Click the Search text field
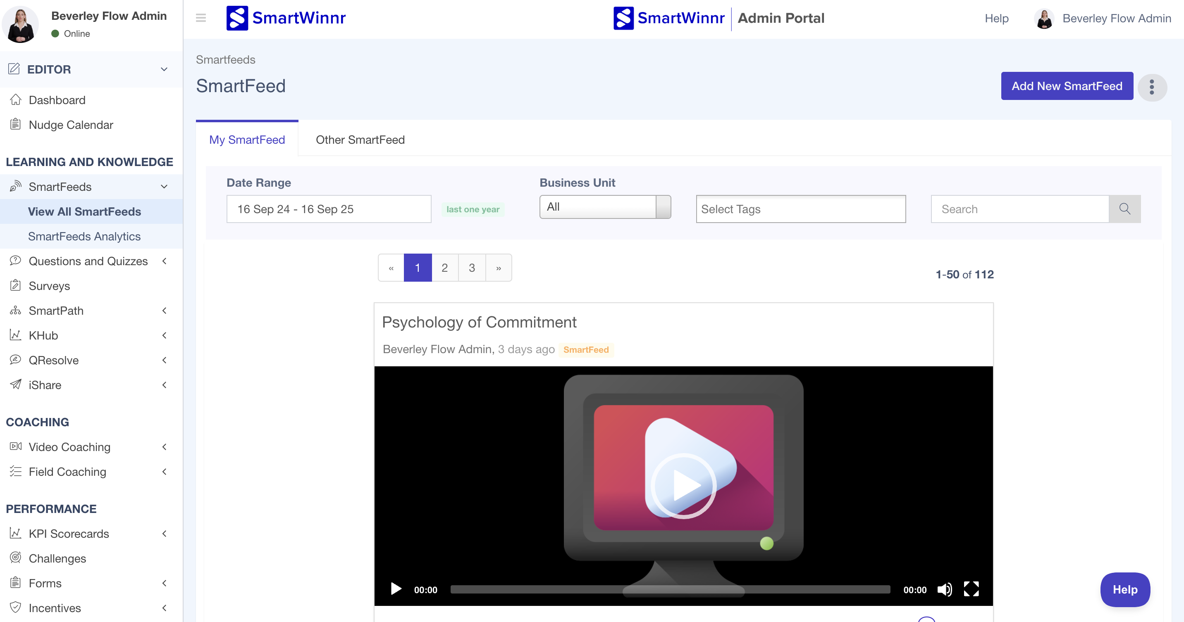This screenshot has width=1184, height=622. tap(1019, 209)
